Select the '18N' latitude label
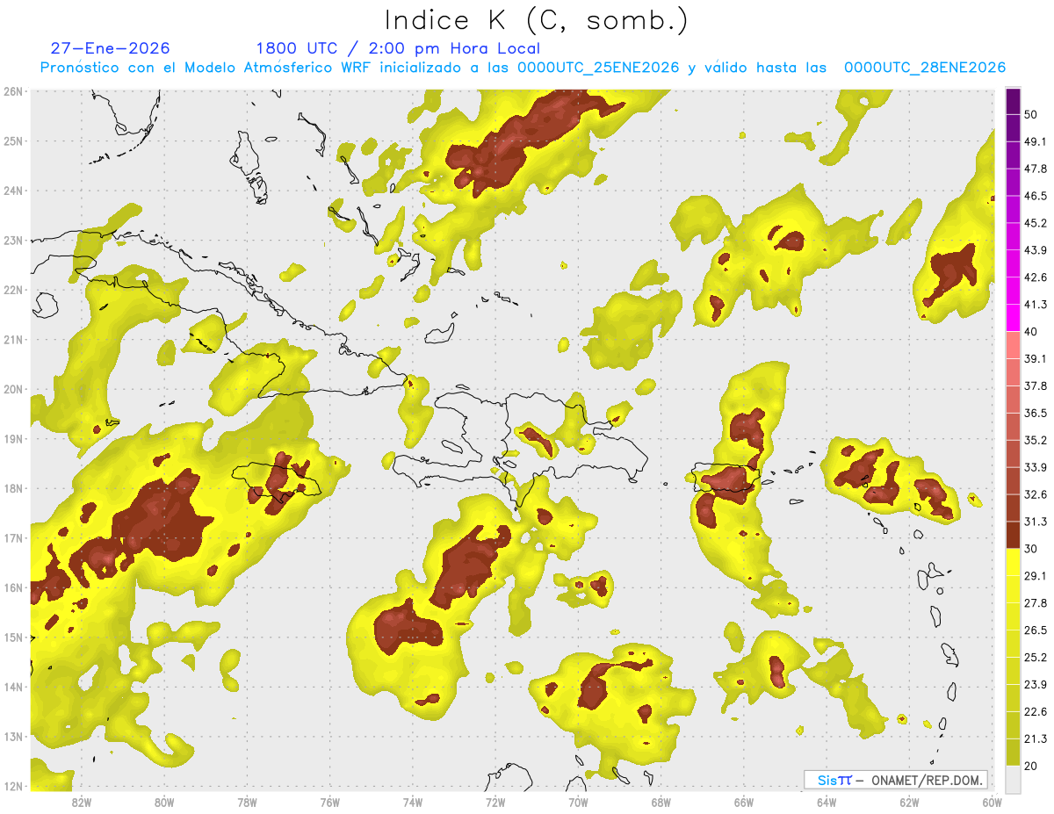The width and height of the screenshot is (1054, 814). (13, 488)
